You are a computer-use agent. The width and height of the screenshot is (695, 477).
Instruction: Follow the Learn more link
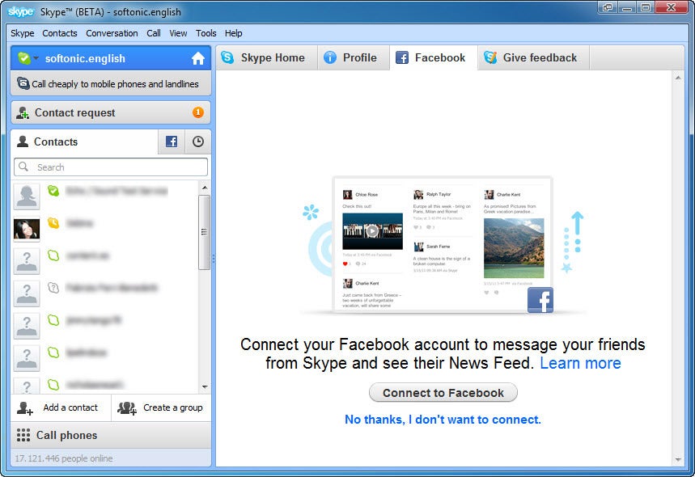[x=580, y=363]
